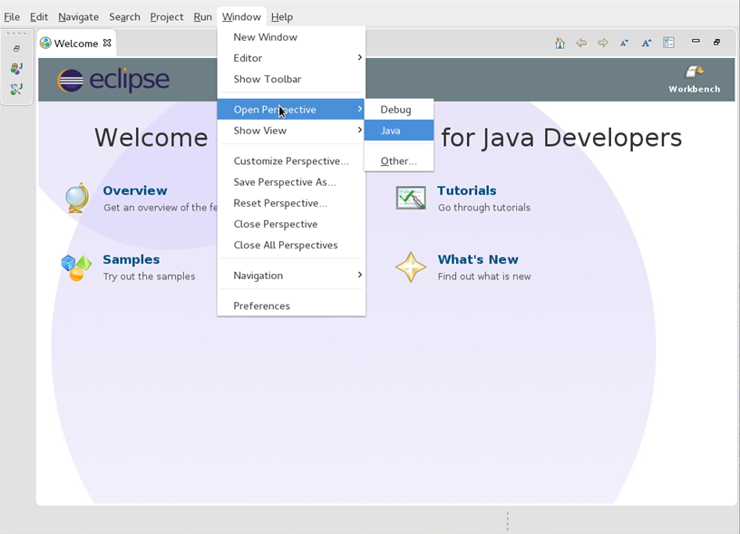This screenshot has width=740, height=534.
Task: Expand the Show View submenu
Action: click(291, 131)
